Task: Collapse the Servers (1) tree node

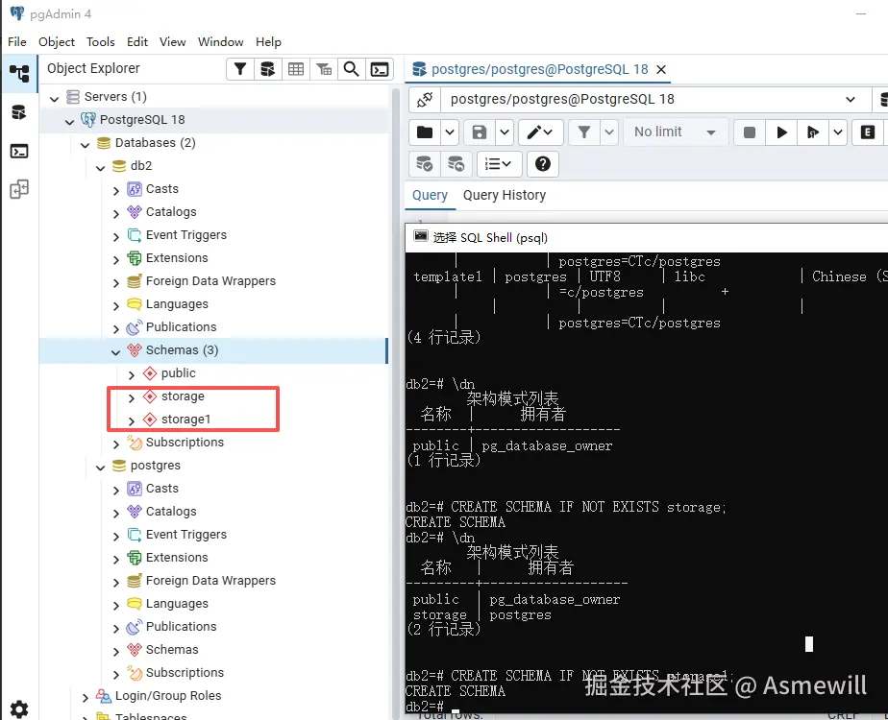Action: [x=55, y=98]
